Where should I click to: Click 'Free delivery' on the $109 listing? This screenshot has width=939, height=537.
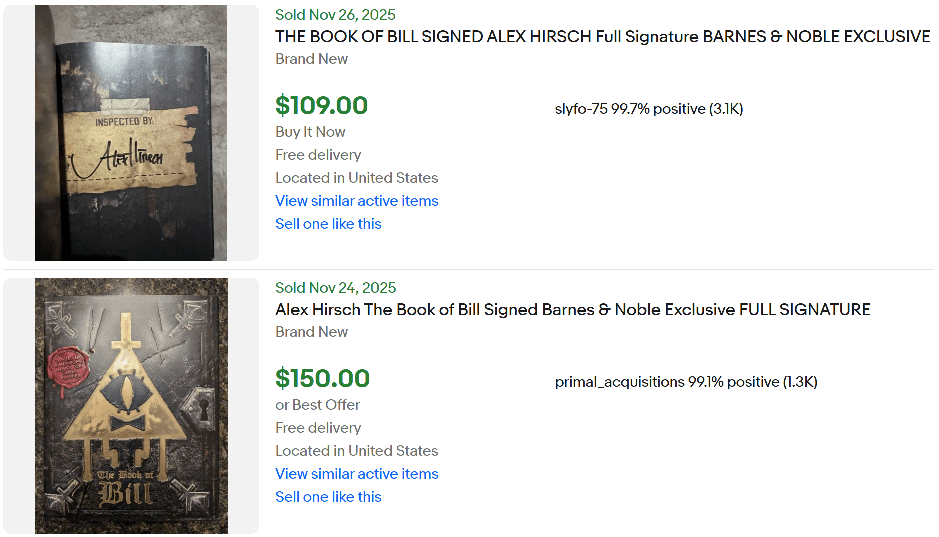coord(318,155)
